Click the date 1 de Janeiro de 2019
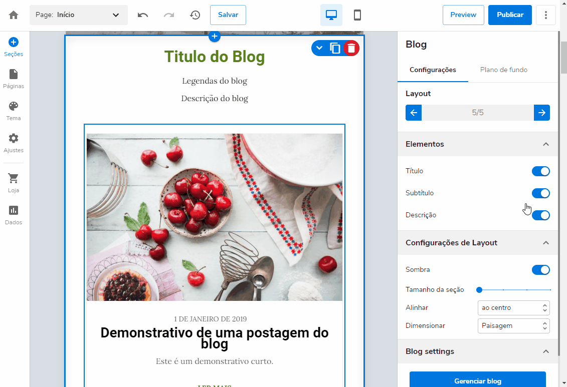 (x=210, y=319)
